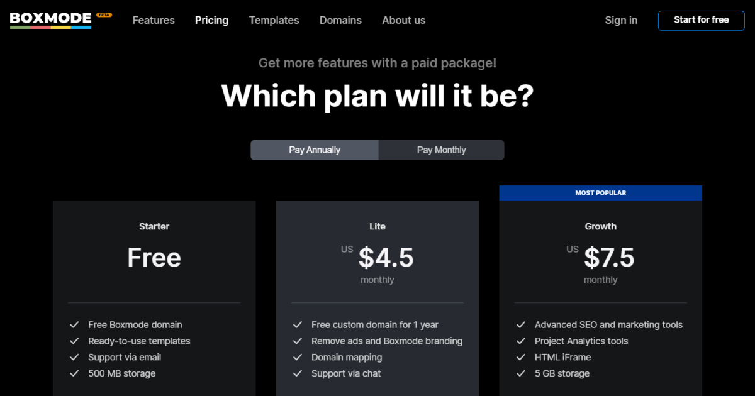Viewport: 755px width, 396px height.
Task: Open the Domains page
Action: click(x=340, y=20)
